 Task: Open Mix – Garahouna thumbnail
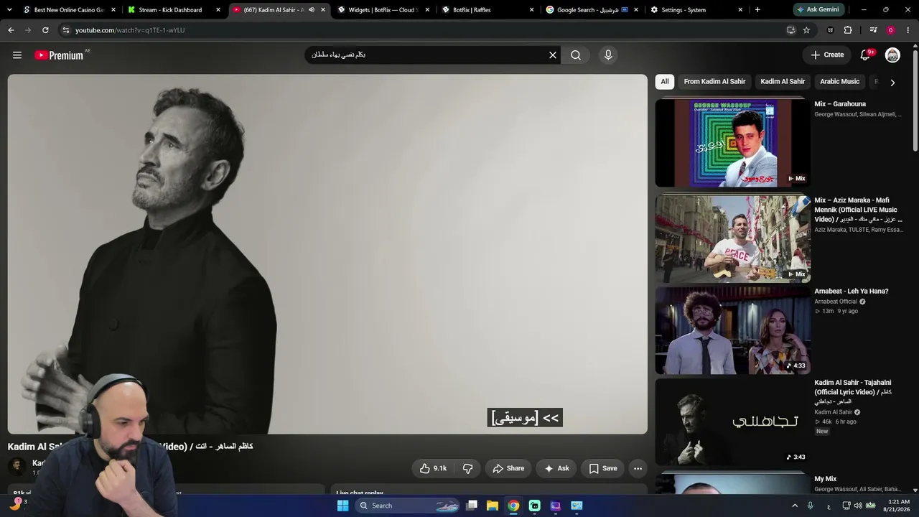coord(733,143)
